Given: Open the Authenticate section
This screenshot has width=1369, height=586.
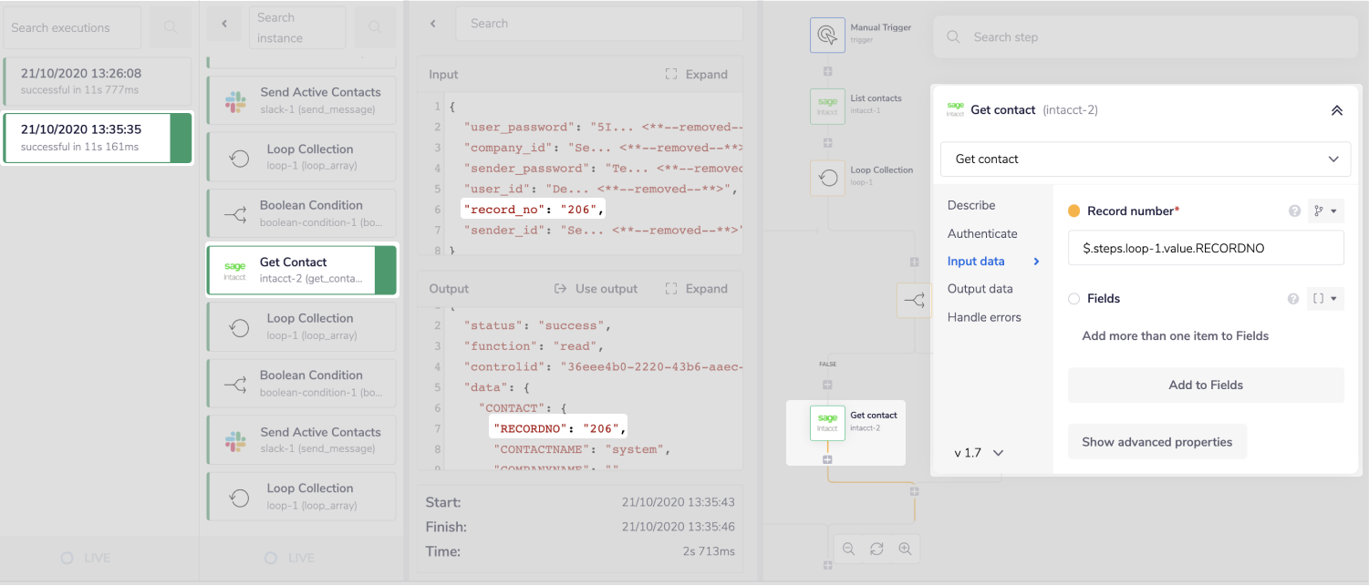Looking at the screenshot, I should tap(982, 233).
